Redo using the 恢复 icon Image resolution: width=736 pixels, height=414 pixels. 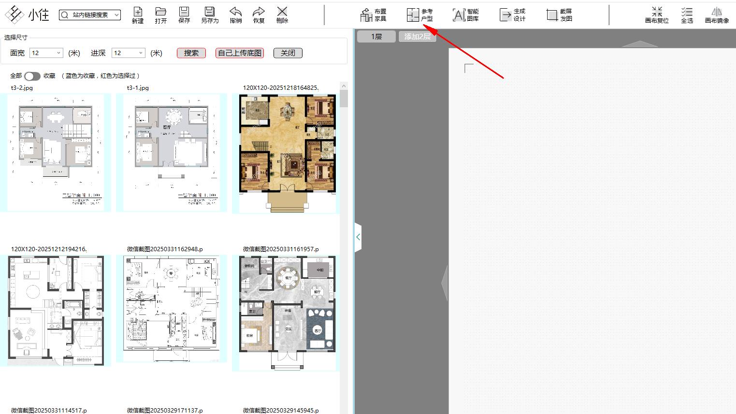click(x=259, y=14)
